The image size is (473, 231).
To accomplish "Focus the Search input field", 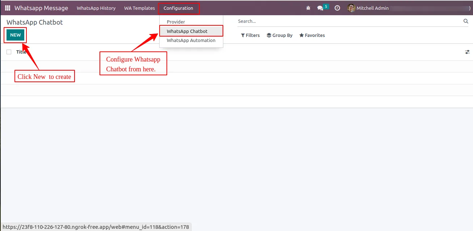I will point(349,21).
